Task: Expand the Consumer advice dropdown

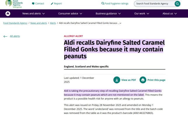Action: pyautogui.click(x=70, y=13)
